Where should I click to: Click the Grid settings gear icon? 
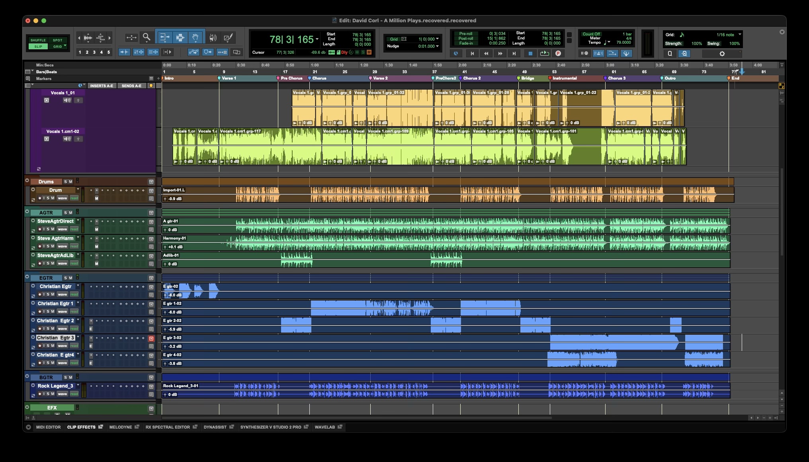click(x=722, y=54)
